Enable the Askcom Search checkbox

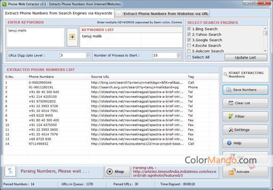189,51
